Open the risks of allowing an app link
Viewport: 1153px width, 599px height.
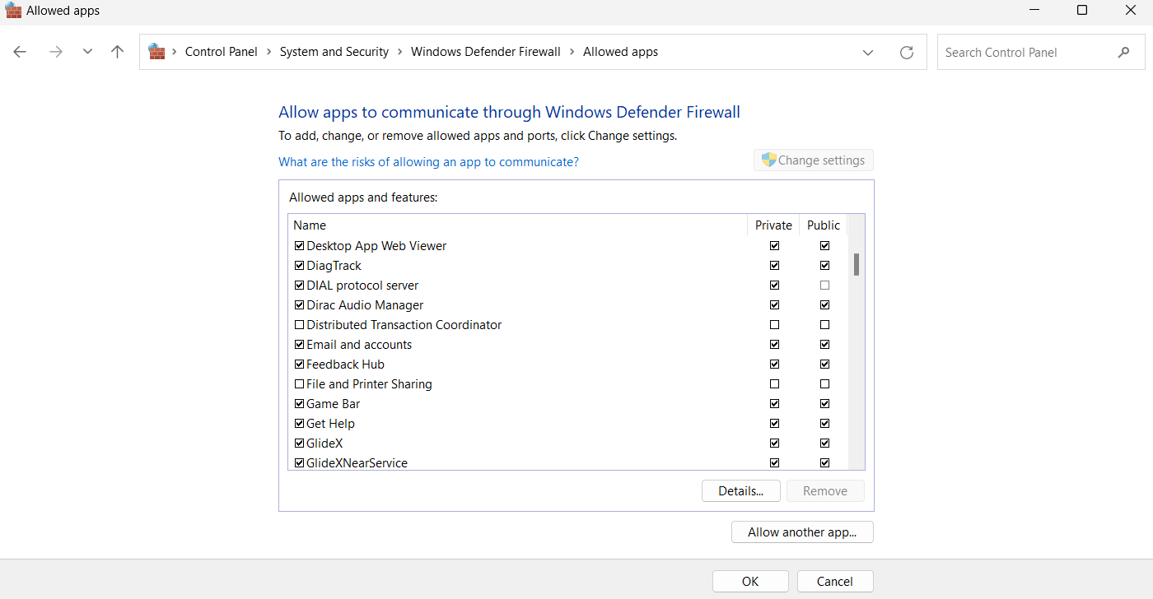[428, 162]
